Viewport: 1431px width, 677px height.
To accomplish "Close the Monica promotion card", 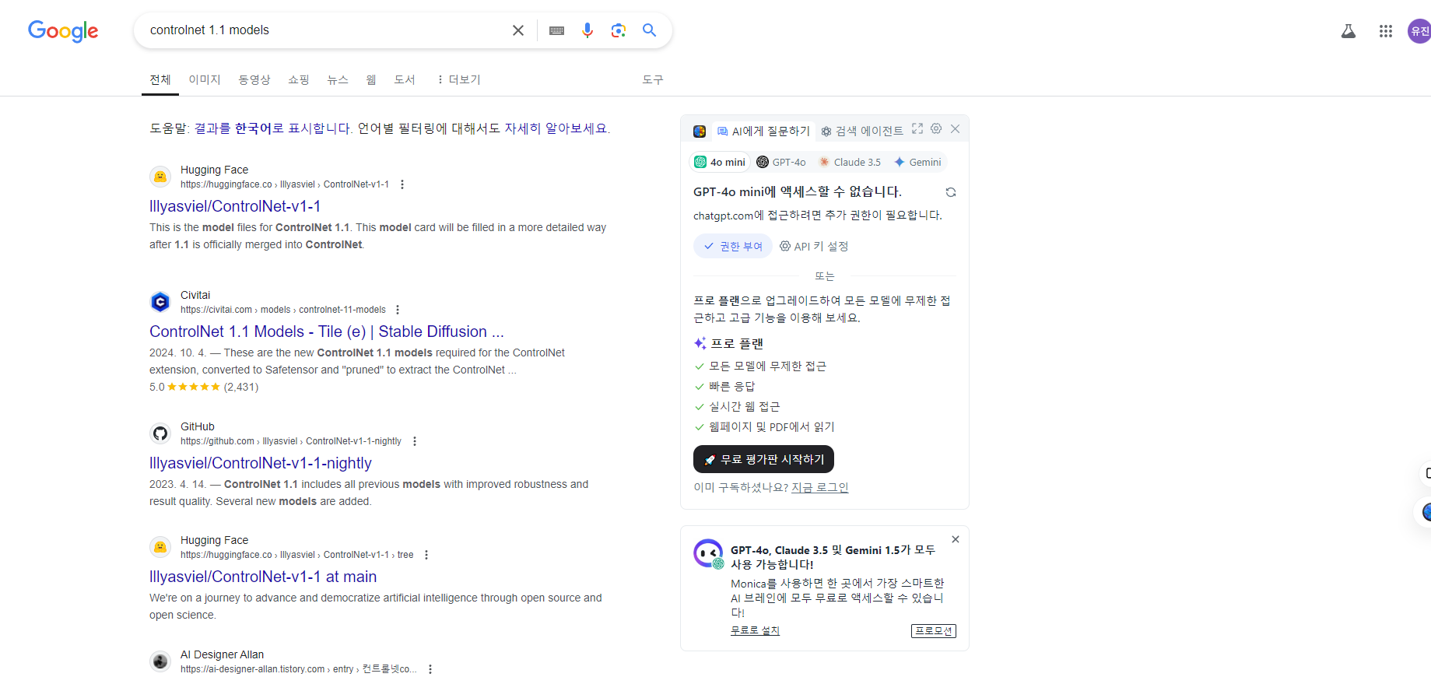I will click(956, 539).
